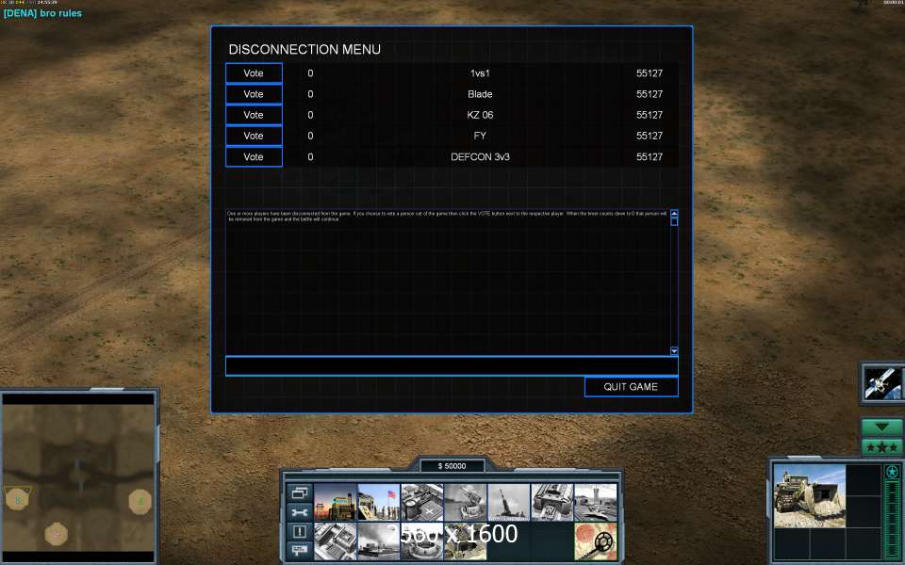905x565 pixels.
Task: Quit the game from the disconnection menu
Action: (631, 387)
